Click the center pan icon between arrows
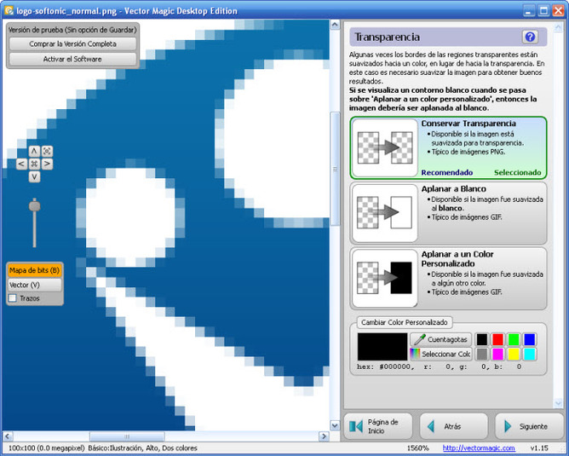Screen dimensions: 569x456 (34, 165)
